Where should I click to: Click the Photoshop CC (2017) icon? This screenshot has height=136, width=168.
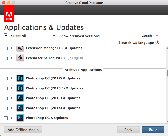[20, 78]
